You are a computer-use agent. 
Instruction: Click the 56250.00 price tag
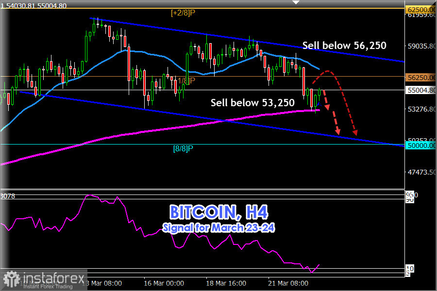coord(420,77)
